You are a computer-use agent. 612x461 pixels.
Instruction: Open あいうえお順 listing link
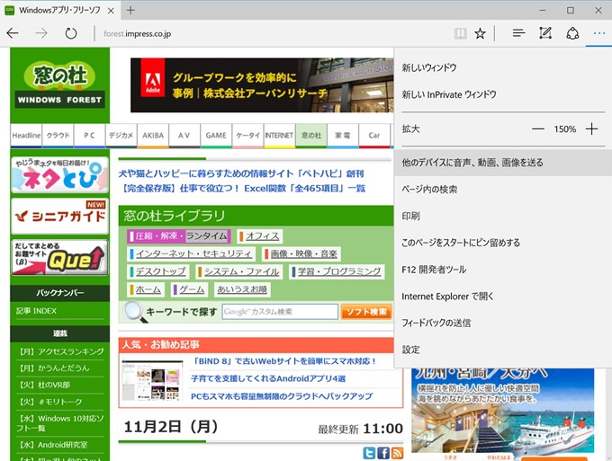tap(242, 289)
